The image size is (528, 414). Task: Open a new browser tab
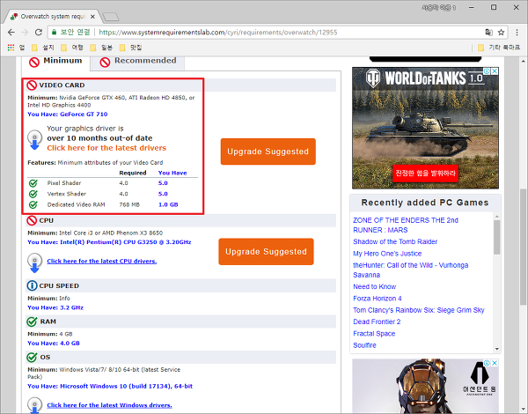111,17
